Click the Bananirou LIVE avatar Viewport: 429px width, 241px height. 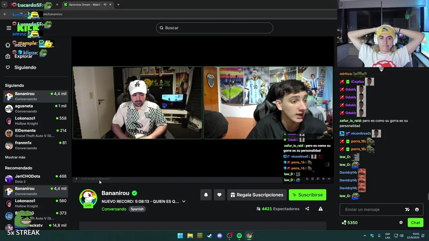(88, 198)
